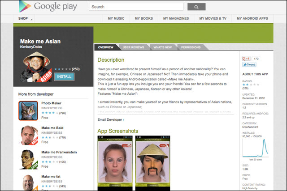The width and height of the screenshot is (287, 191).
Task: Open the Photo Maker cat icon
Action: pos(28,110)
